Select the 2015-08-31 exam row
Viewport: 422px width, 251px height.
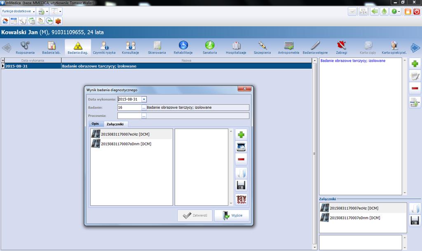click(157, 66)
